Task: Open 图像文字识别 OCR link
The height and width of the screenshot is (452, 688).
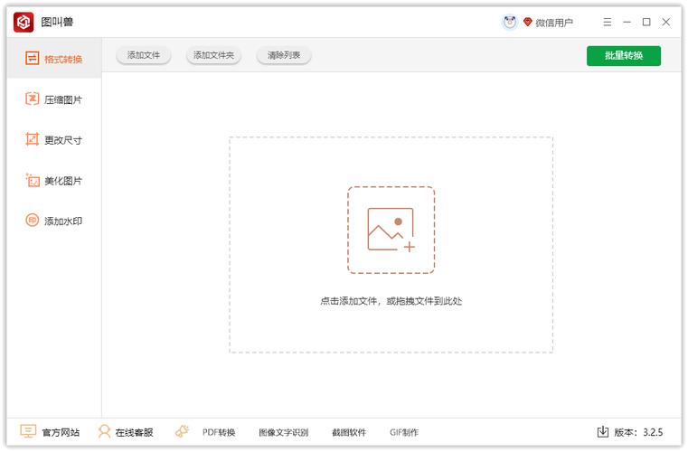Action: click(284, 433)
